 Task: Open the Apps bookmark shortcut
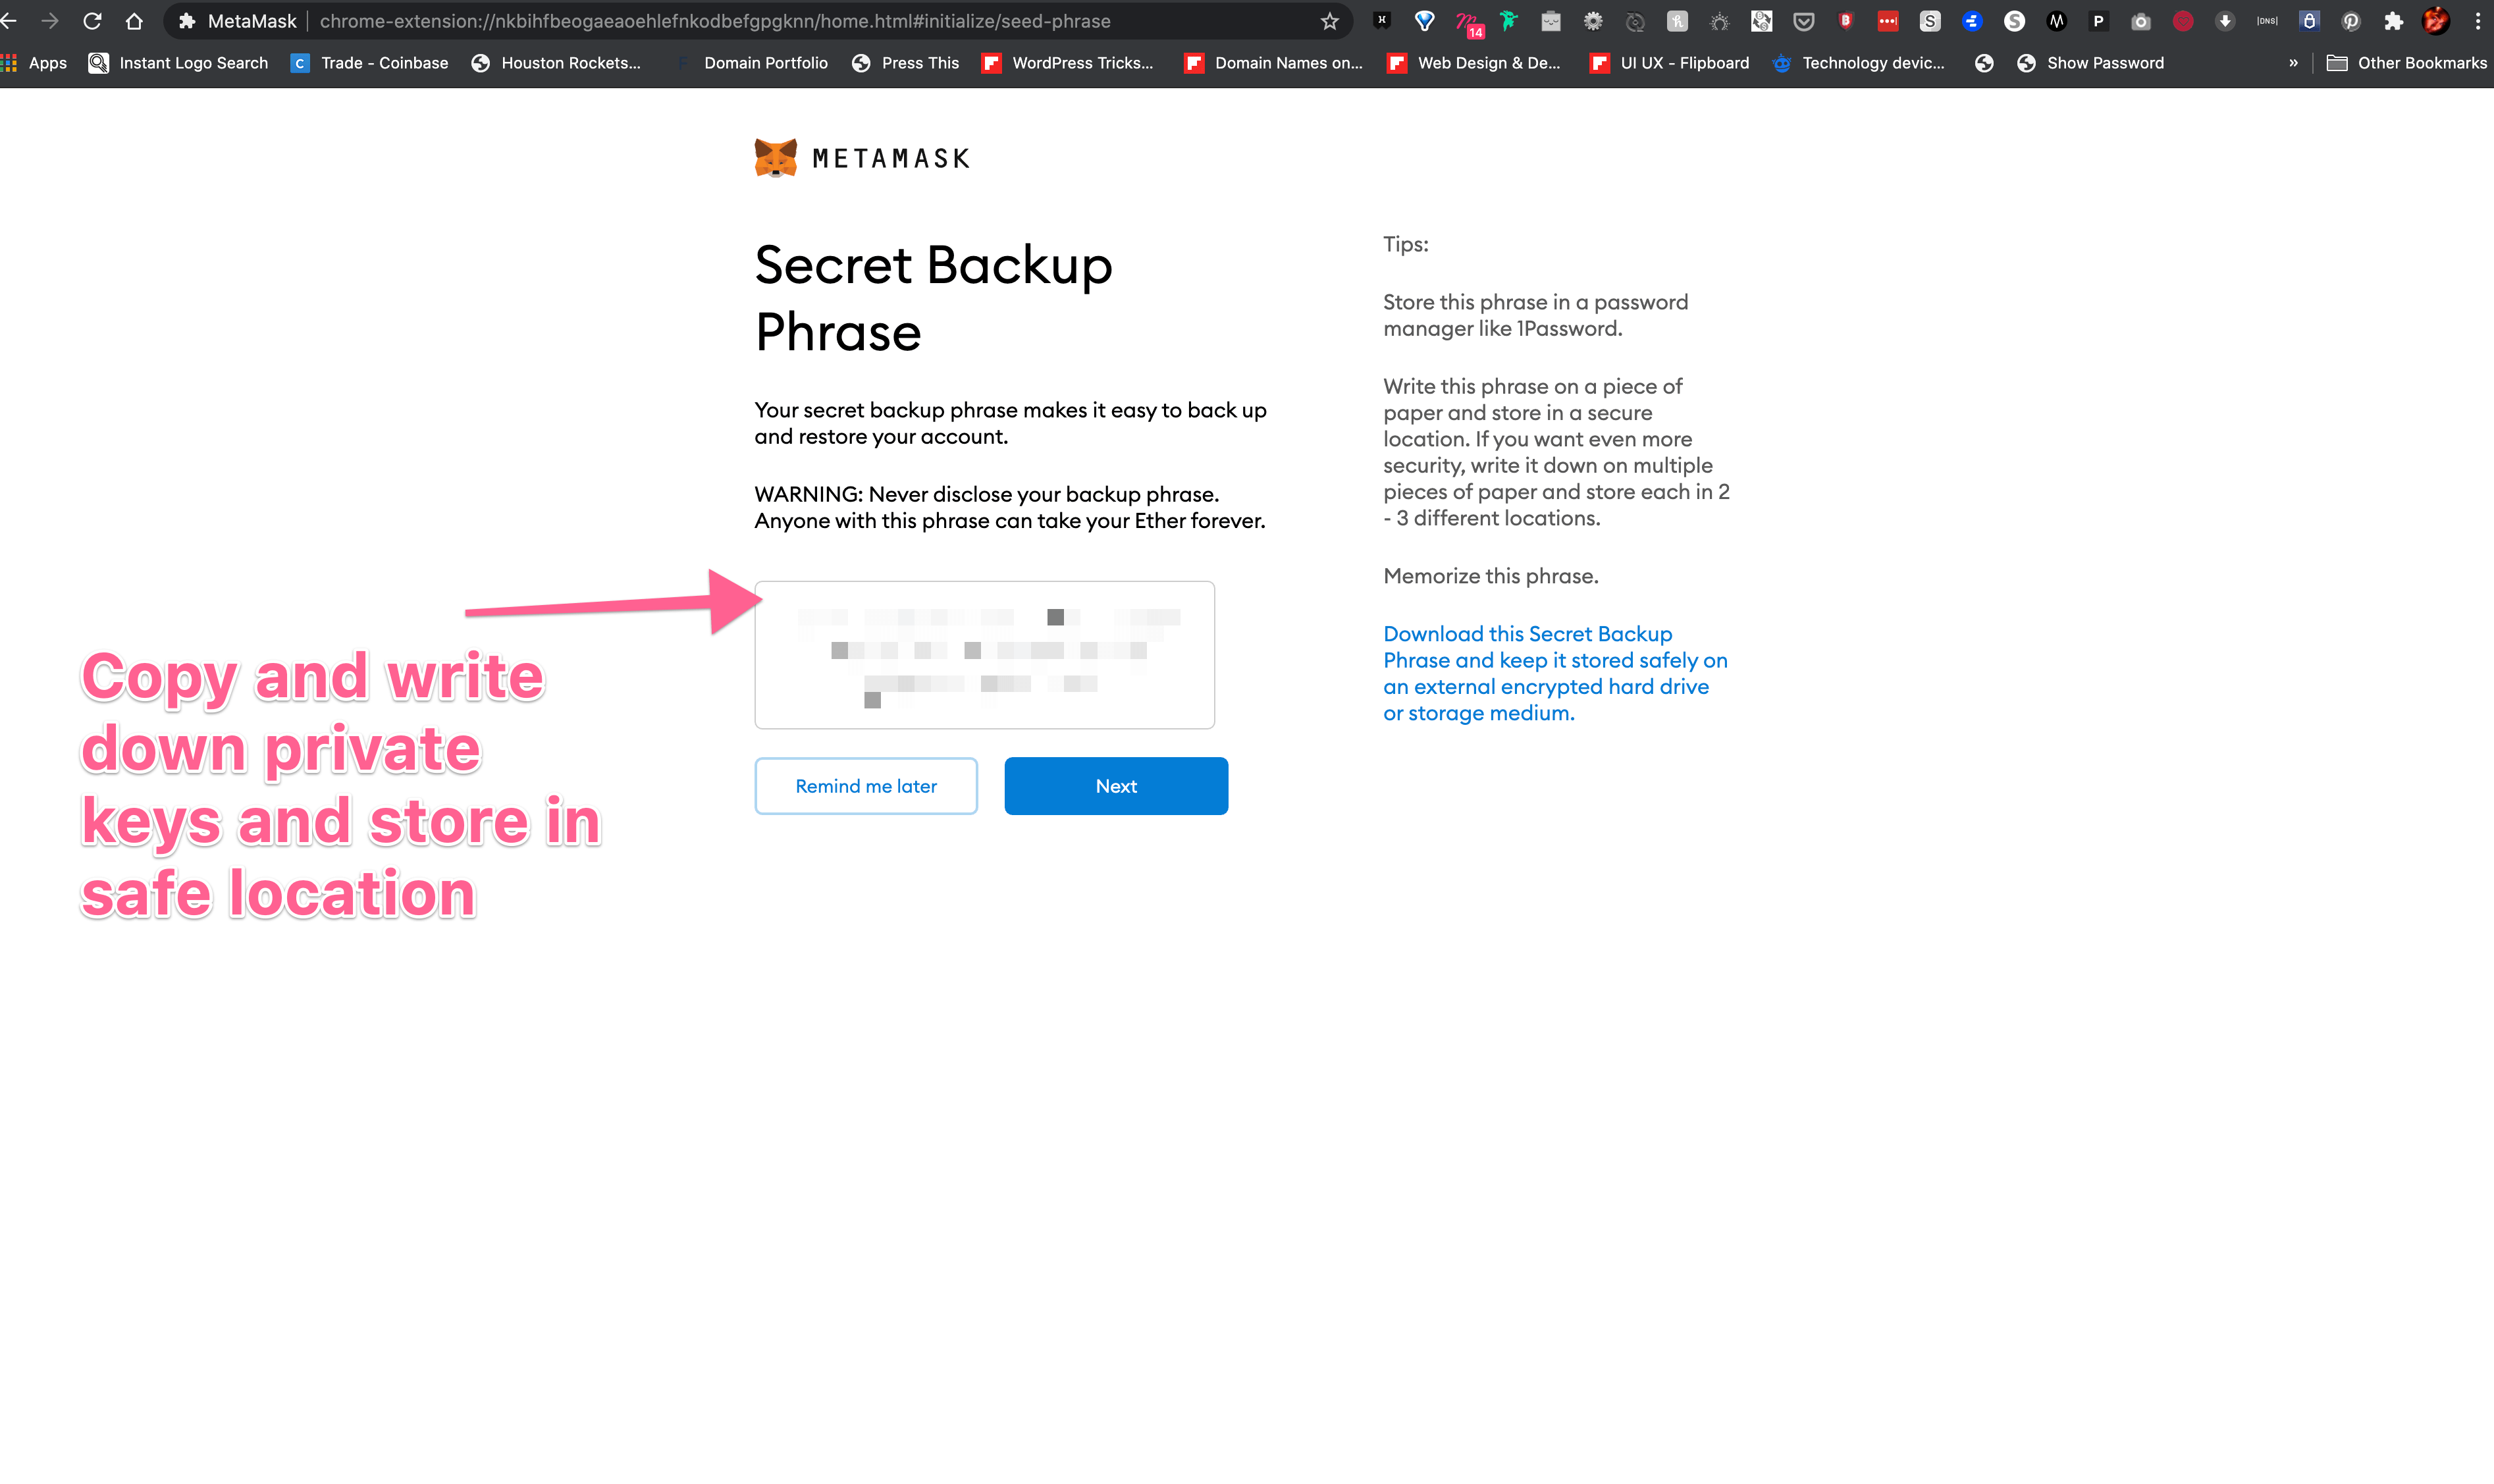[x=34, y=63]
